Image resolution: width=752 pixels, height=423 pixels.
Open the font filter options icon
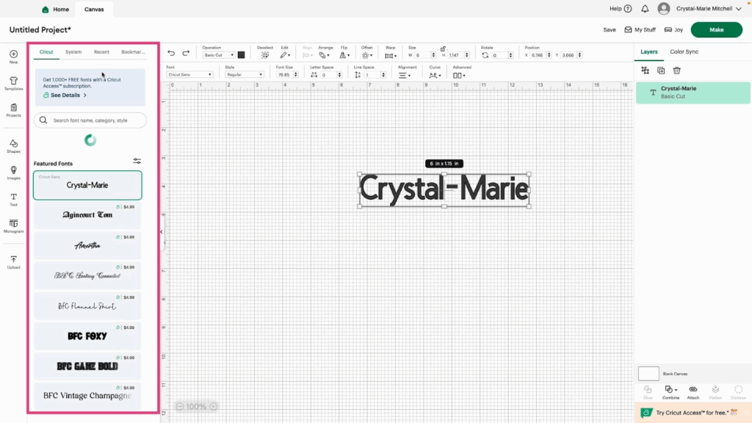point(137,161)
